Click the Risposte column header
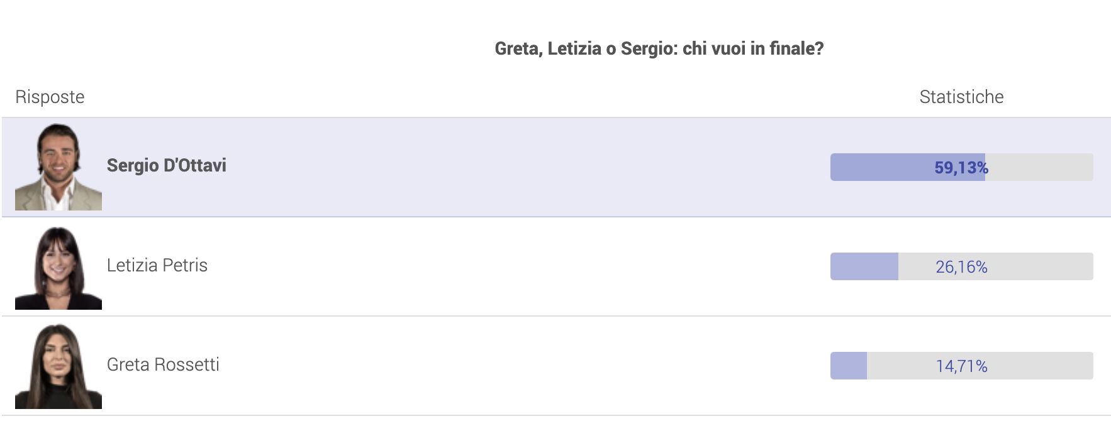Screen dimensions: 1111x431 coord(50,97)
